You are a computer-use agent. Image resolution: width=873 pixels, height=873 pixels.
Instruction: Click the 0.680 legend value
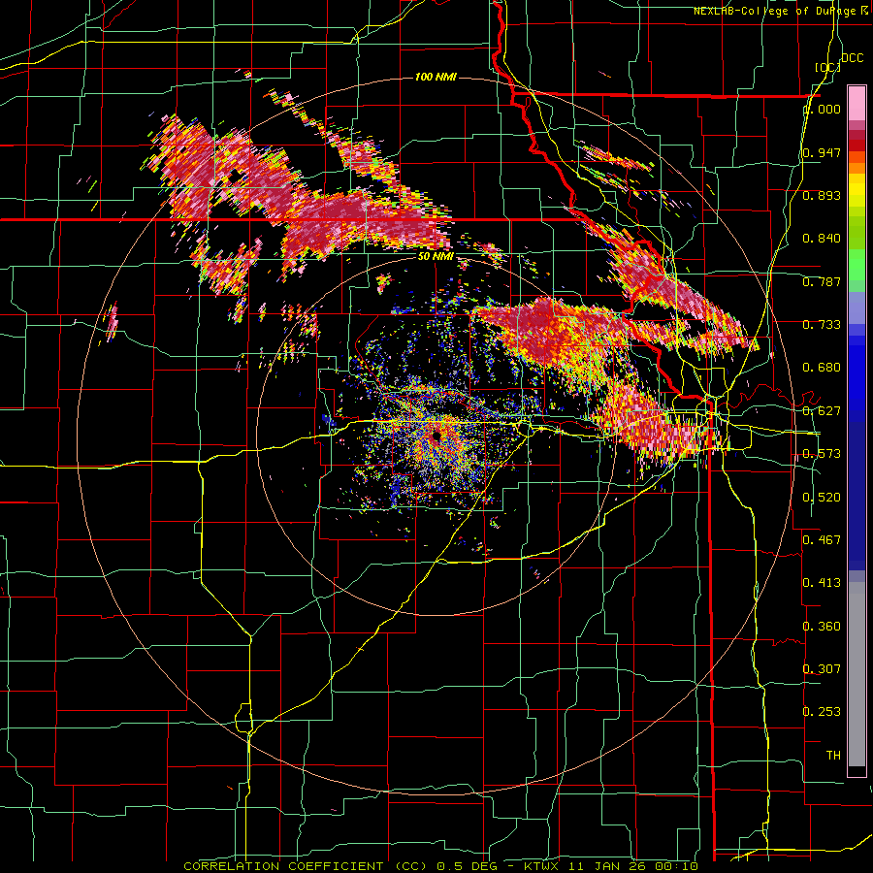point(822,368)
